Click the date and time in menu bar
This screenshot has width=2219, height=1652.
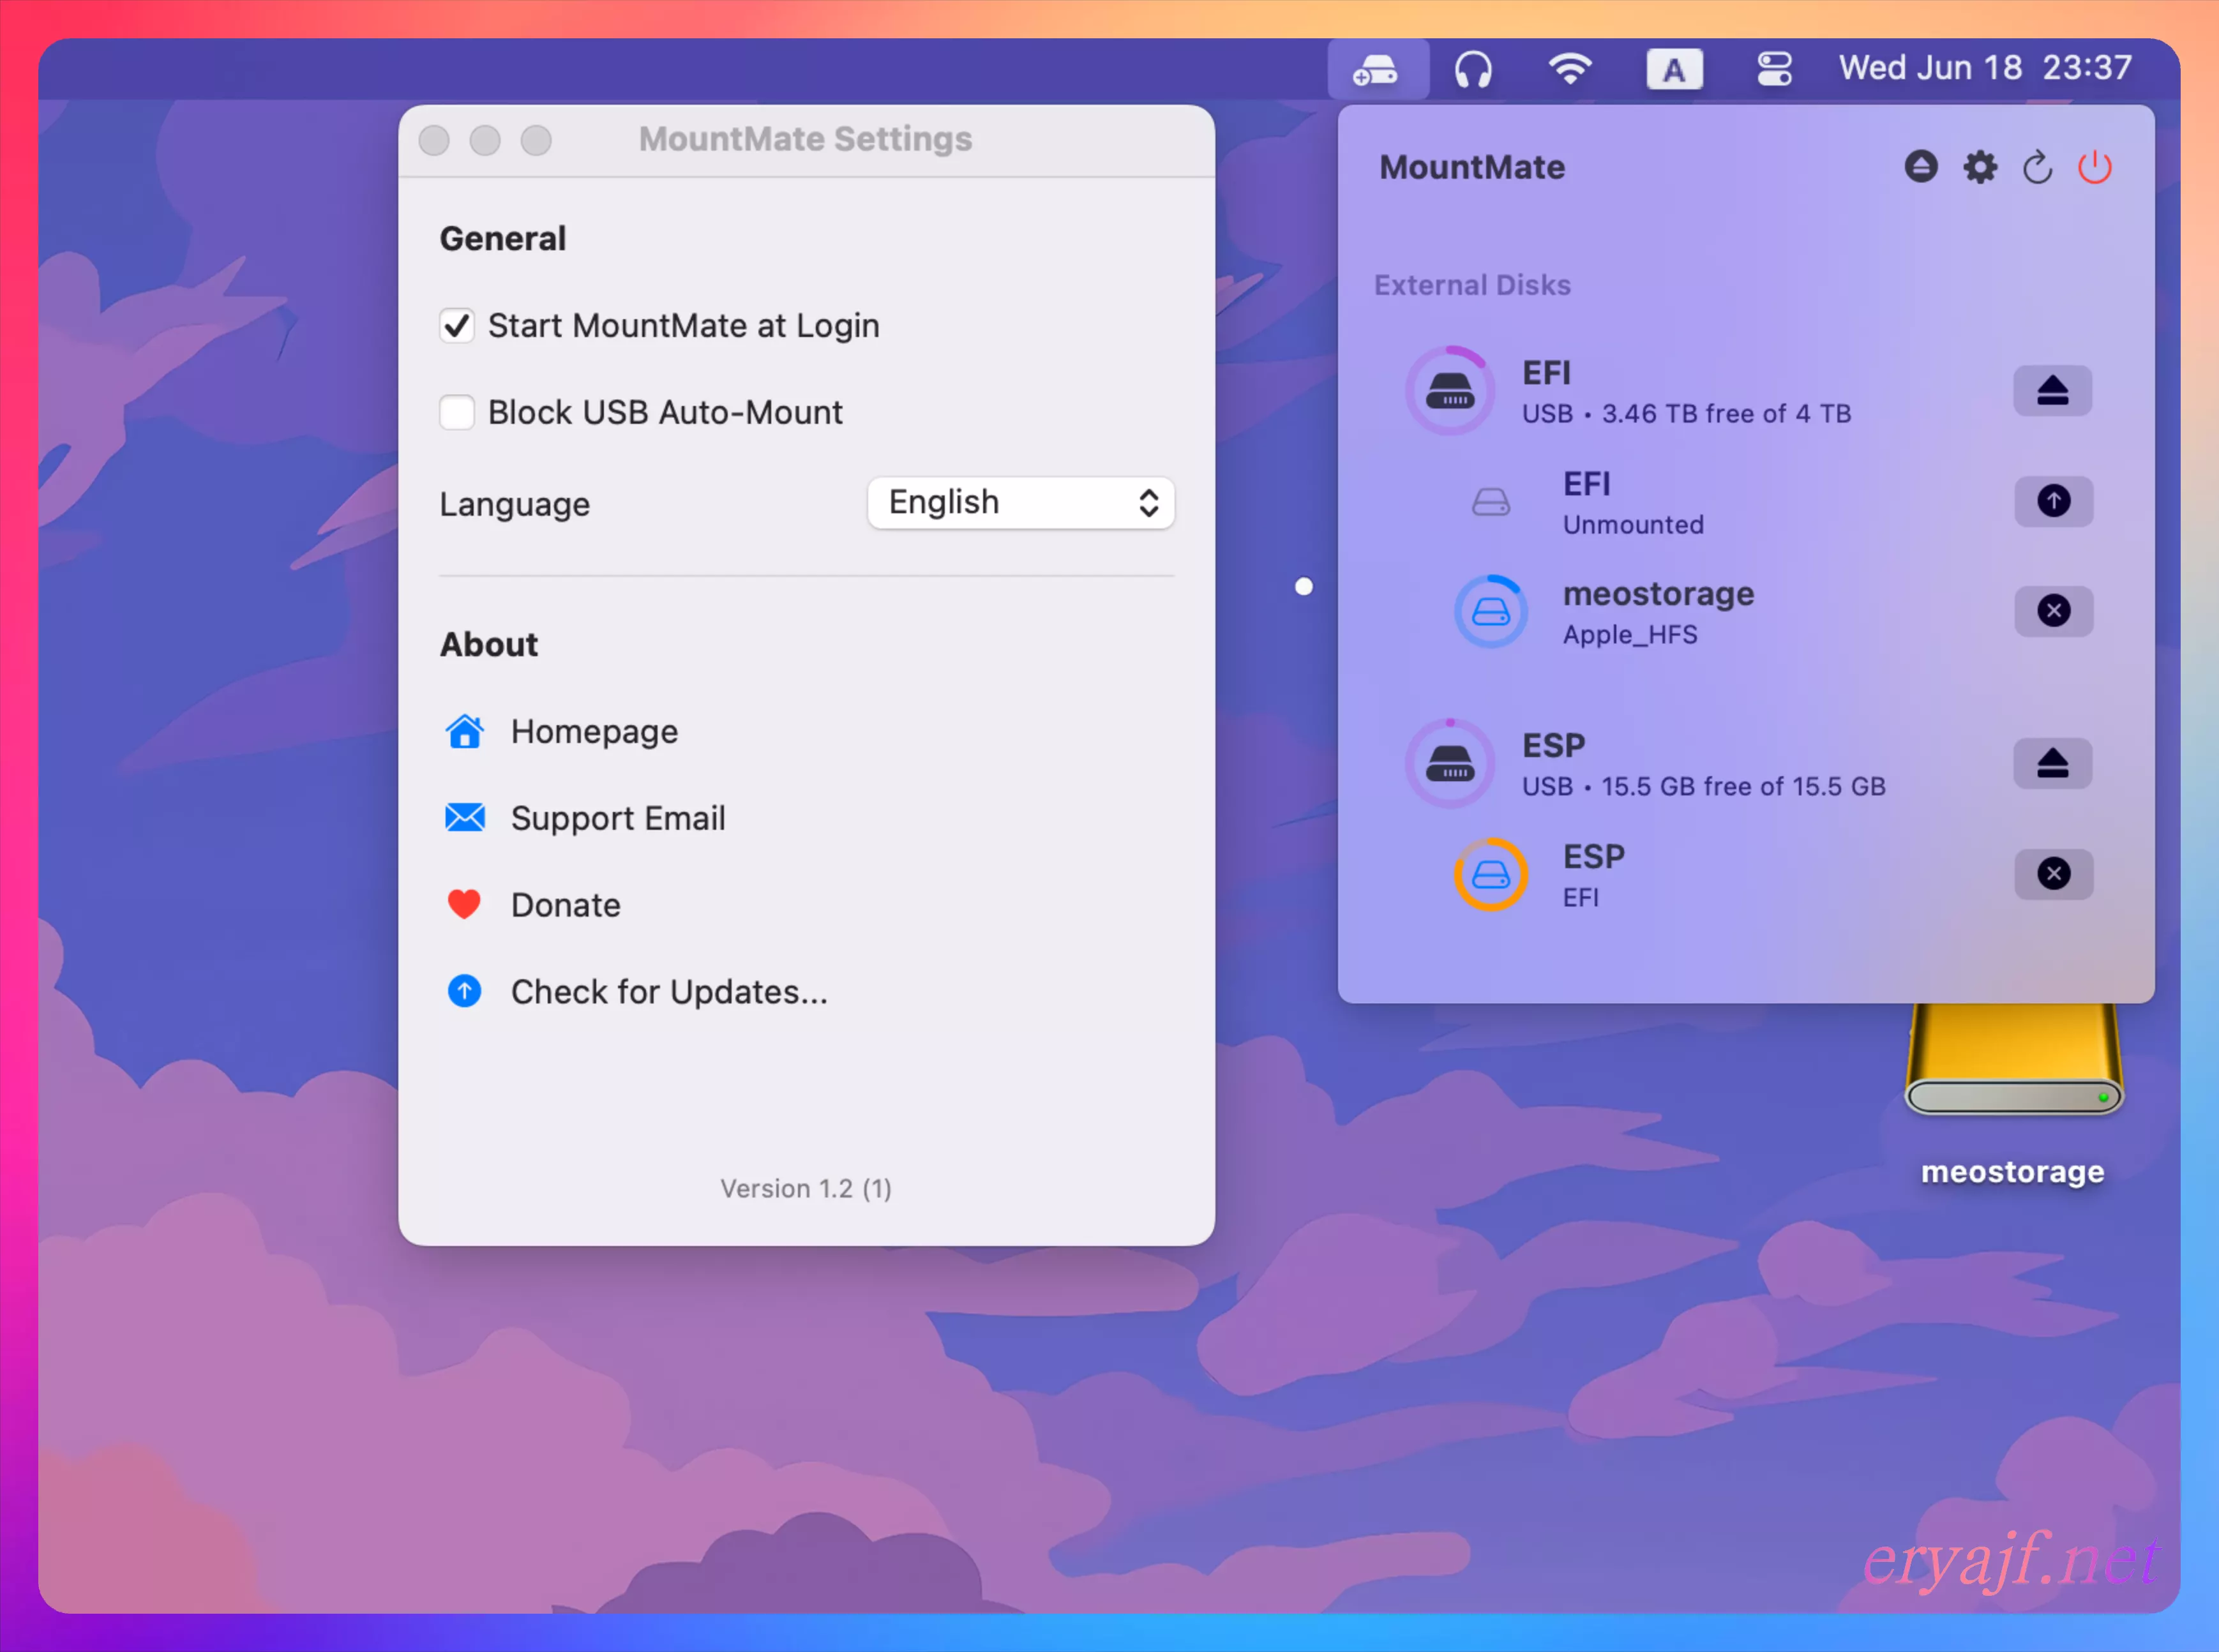(x=1985, y=68)
